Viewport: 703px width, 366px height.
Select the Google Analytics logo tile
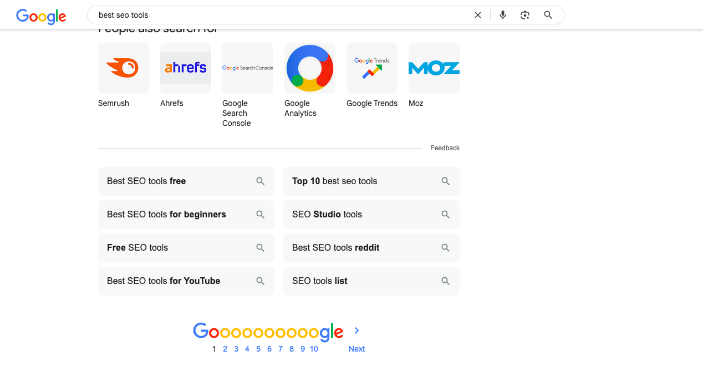(x=310, y=68)
